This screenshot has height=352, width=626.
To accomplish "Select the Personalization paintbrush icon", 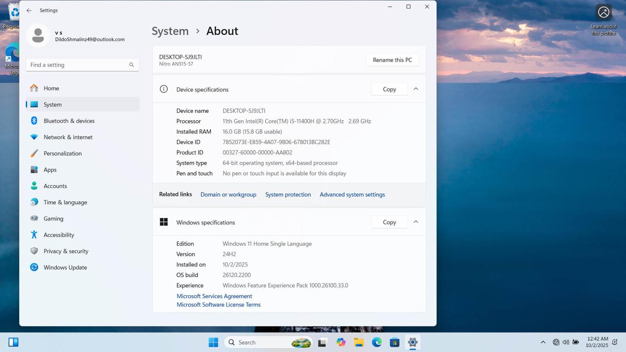I will [34, 154].
